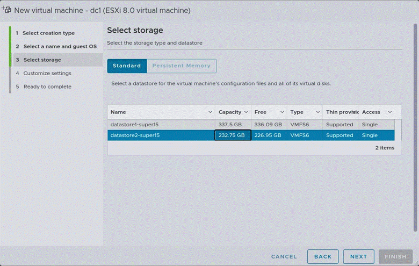Viewport: 419px width, 266px height.
Task: Select the datastore1-super15 row
Action: pos(251,125)
